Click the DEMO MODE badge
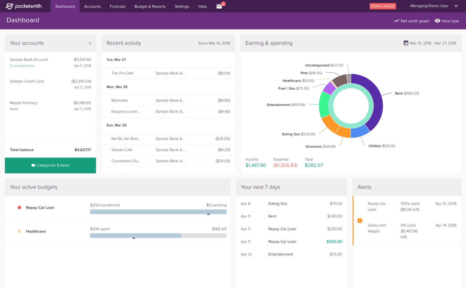This screenshot has height=288, width=466. 382,6
